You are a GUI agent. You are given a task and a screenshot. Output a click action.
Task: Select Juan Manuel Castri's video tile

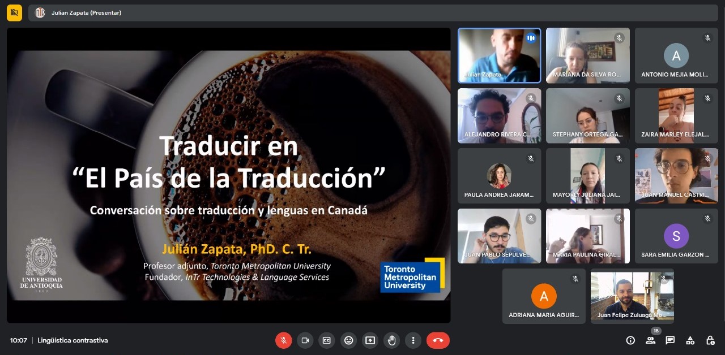pyautogui.click(x=676, y=176)
